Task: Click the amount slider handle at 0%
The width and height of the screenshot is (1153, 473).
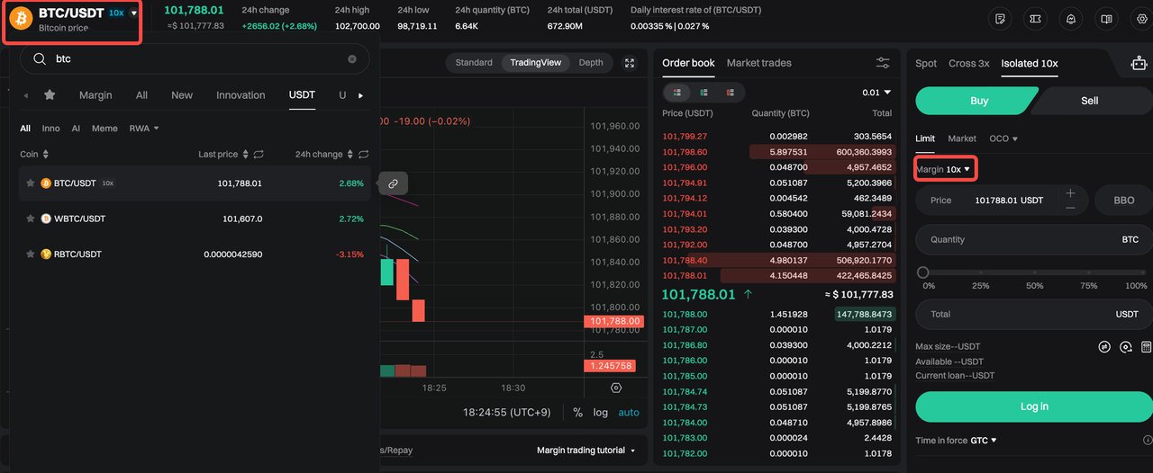Action: coord(922,272)
